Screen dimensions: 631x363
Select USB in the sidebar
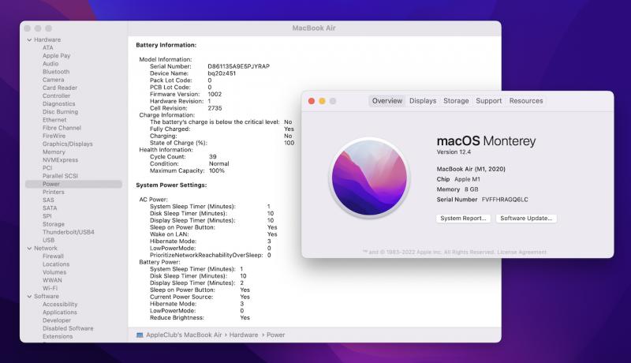(x=48, y=240)
